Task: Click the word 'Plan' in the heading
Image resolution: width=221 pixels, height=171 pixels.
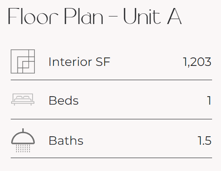Action: tap(83, 16)
